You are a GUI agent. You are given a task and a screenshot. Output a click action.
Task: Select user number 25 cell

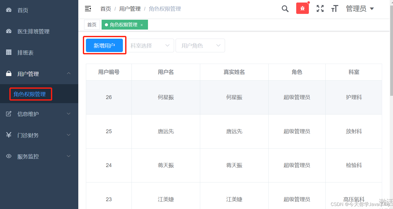click(109, 131)
